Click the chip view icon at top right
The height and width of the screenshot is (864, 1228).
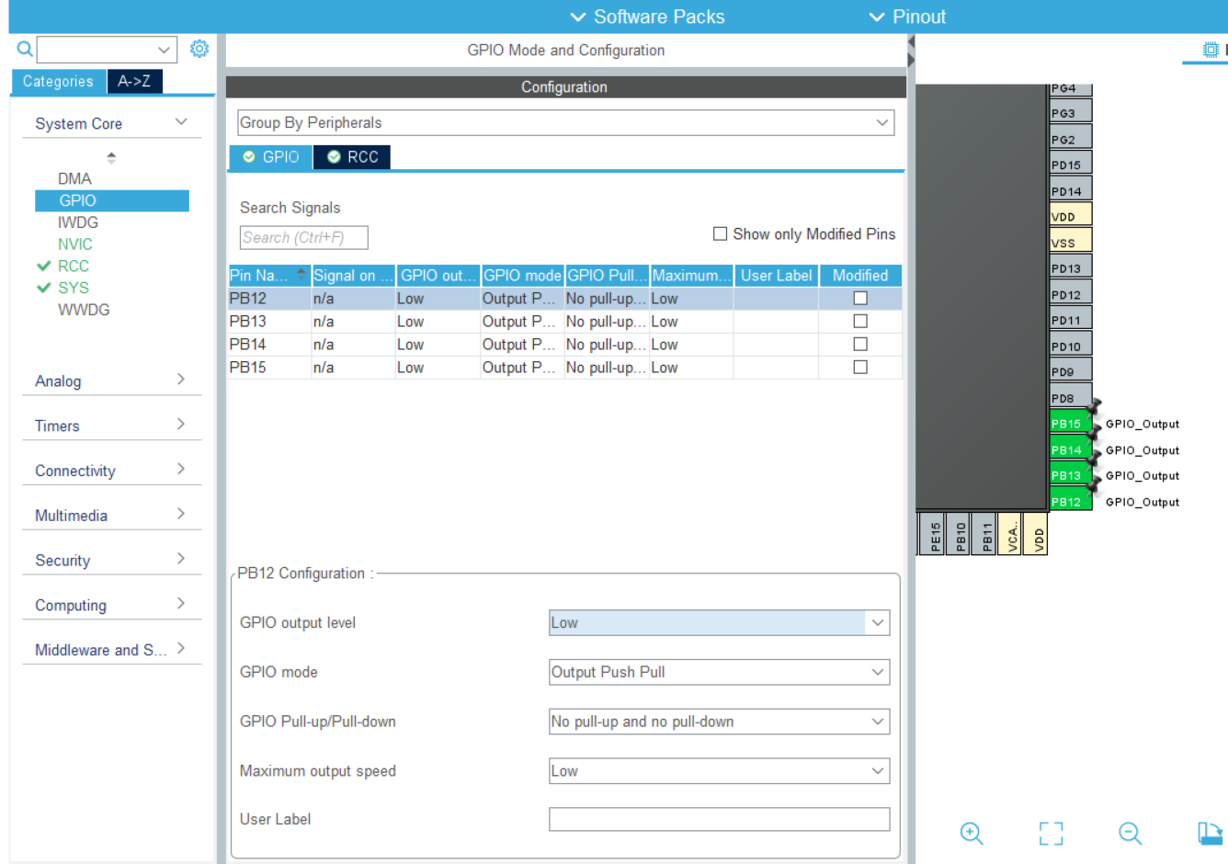coord(1211,50)
